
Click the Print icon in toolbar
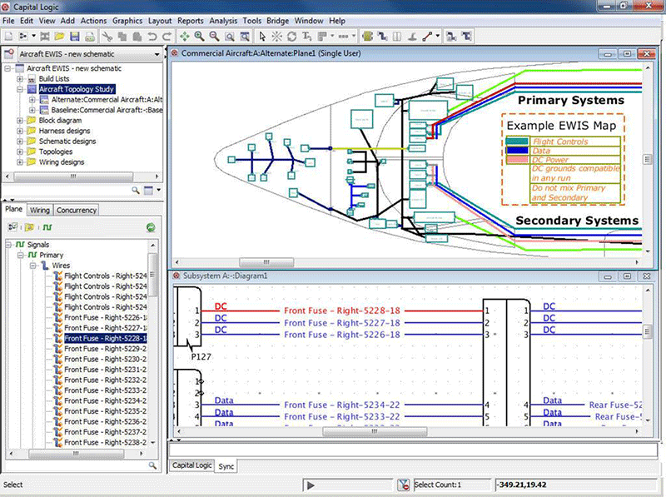(x=90, y=37)
